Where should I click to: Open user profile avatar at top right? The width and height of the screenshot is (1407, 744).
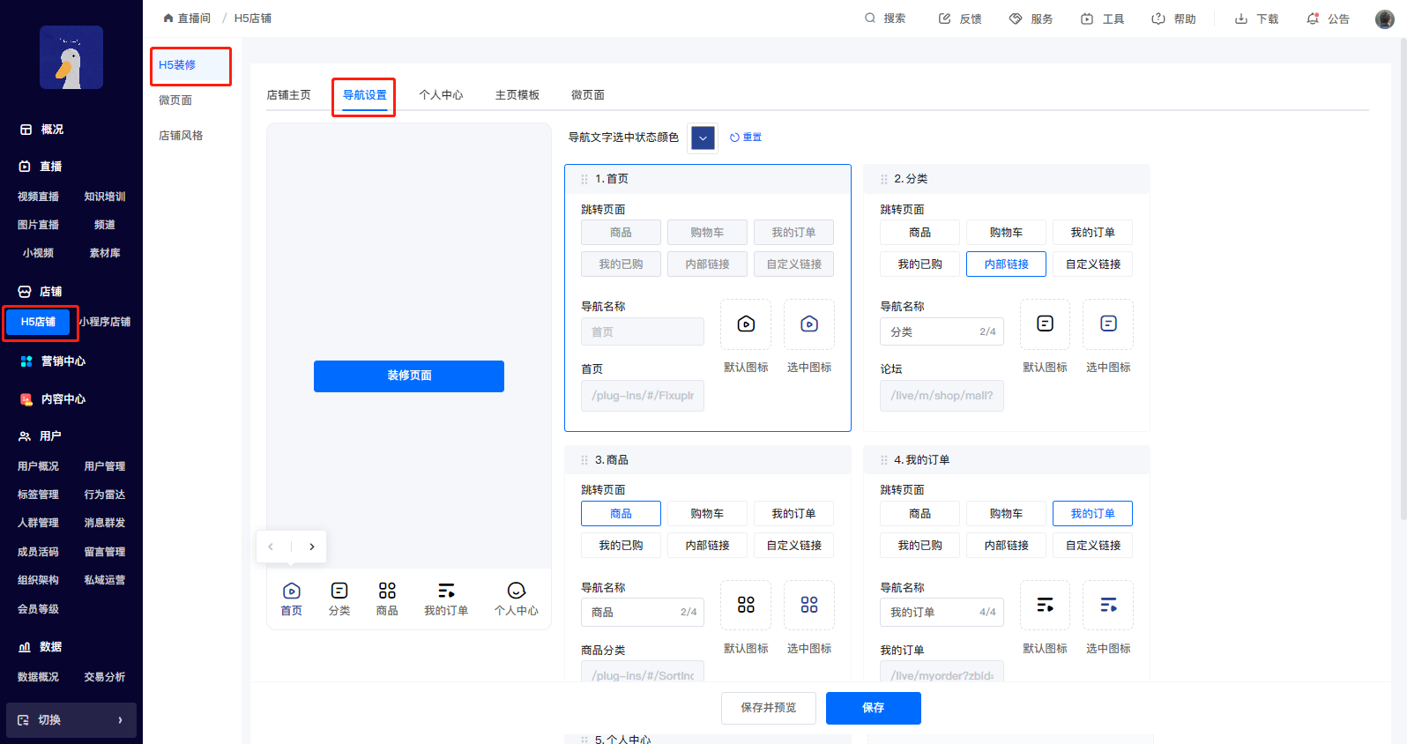[1385, 19]
